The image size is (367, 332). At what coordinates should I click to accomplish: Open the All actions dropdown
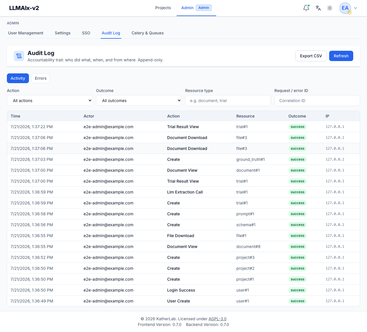click(x=50, y=101)
